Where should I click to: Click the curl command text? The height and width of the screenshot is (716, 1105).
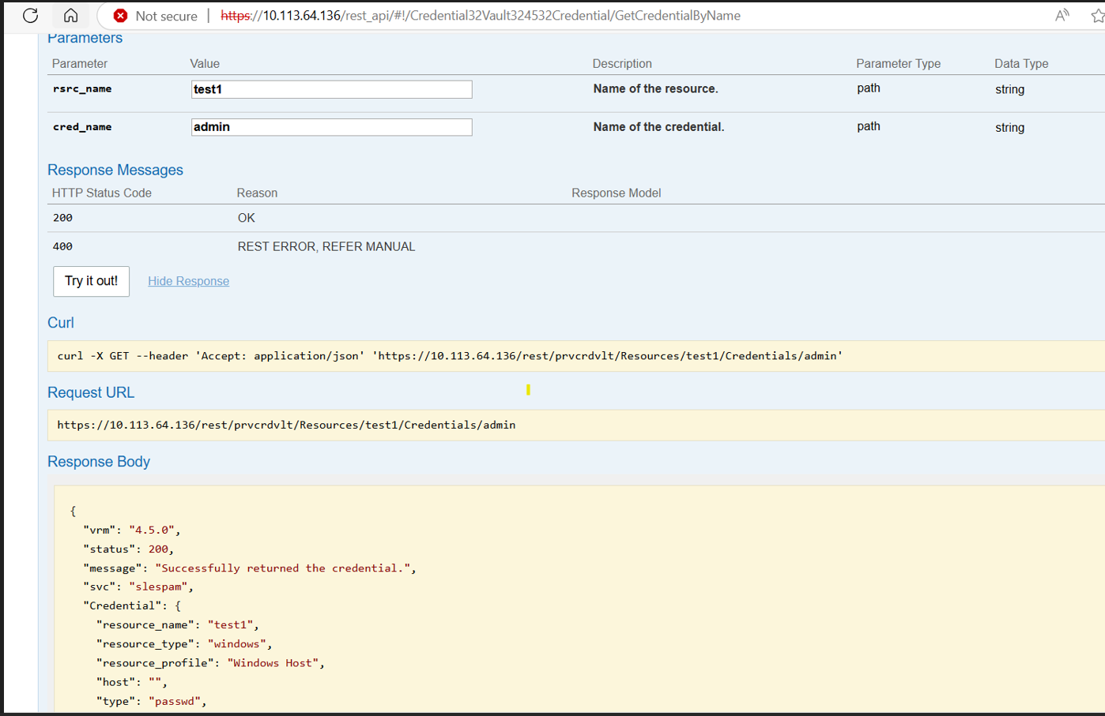pyautogui.click(x=450, y=356)
